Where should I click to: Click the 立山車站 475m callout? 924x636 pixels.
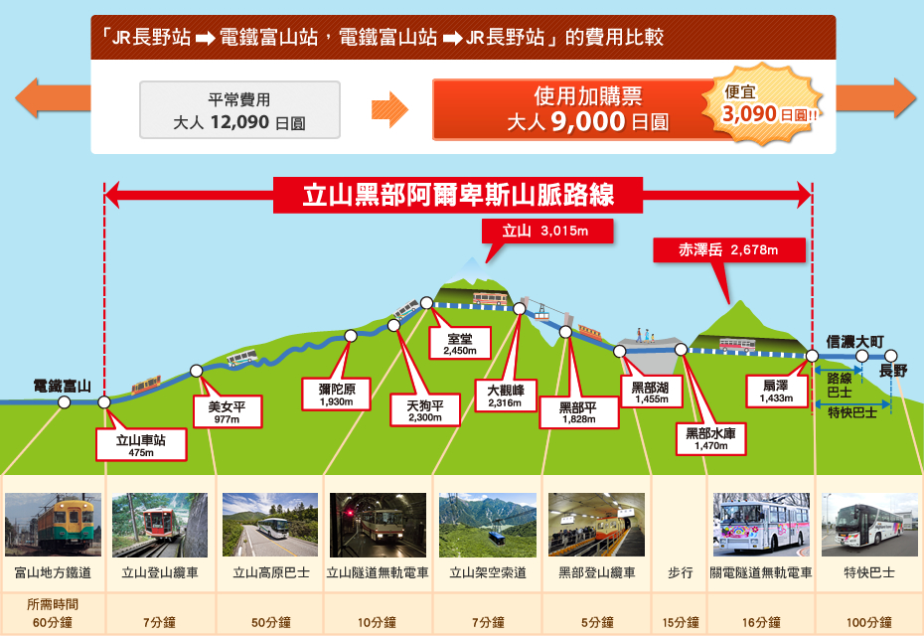click(x=141, y=445)
